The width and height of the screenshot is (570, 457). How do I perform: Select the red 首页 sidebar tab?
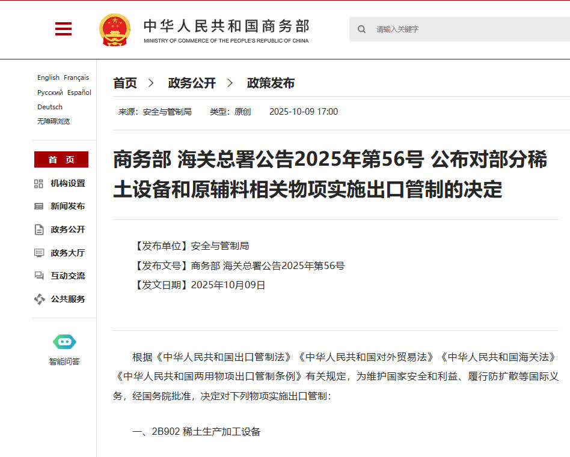61,160
